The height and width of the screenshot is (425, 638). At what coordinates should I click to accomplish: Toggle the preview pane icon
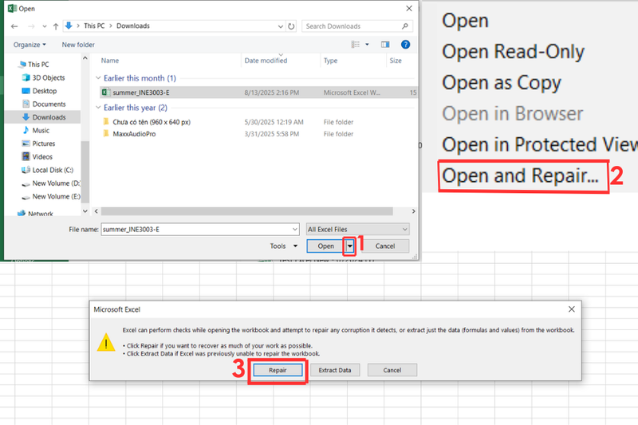385,45
